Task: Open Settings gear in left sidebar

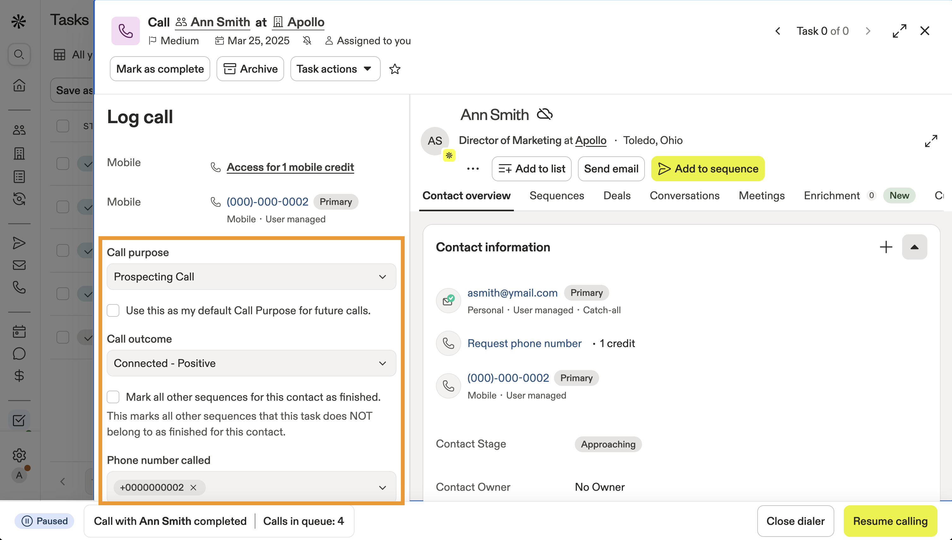Action: (19, 455)
